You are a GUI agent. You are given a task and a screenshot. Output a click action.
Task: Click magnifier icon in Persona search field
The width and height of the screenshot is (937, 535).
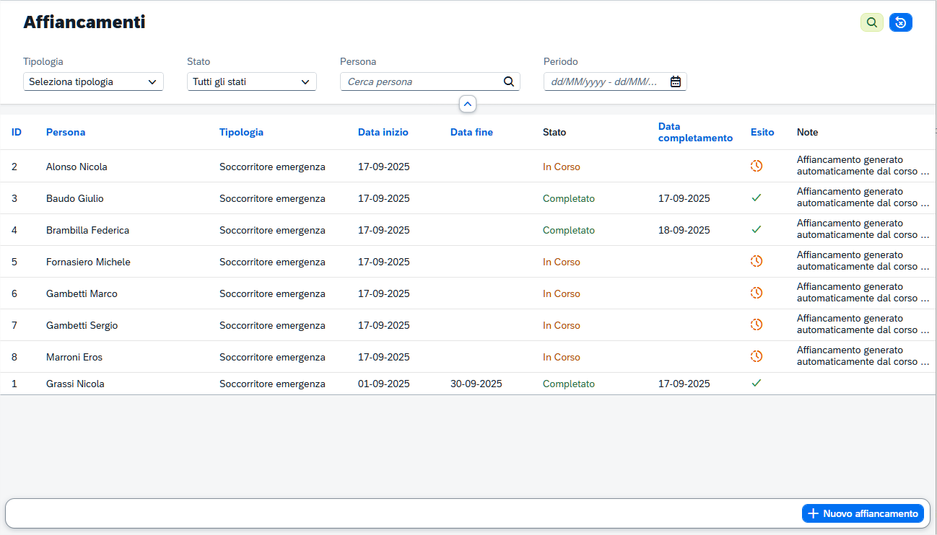(x=508, y=81)
